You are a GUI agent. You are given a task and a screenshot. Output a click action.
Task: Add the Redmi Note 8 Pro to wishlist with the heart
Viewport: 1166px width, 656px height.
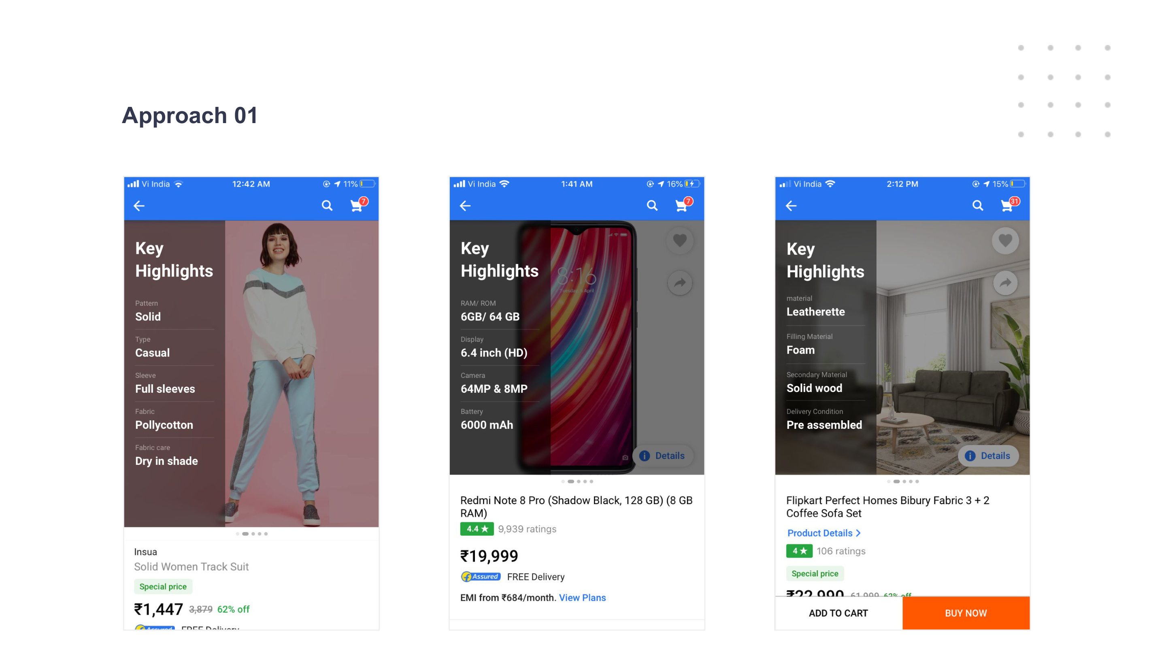pyautogui.click(x=679, y=241)
